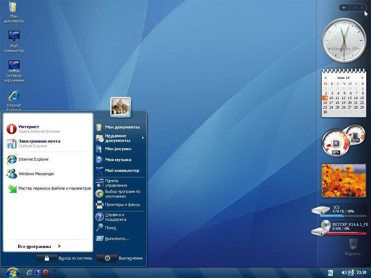Select the Мои документы desktop icon
This screenshot has height=278, width=371.
coord(14,12)
